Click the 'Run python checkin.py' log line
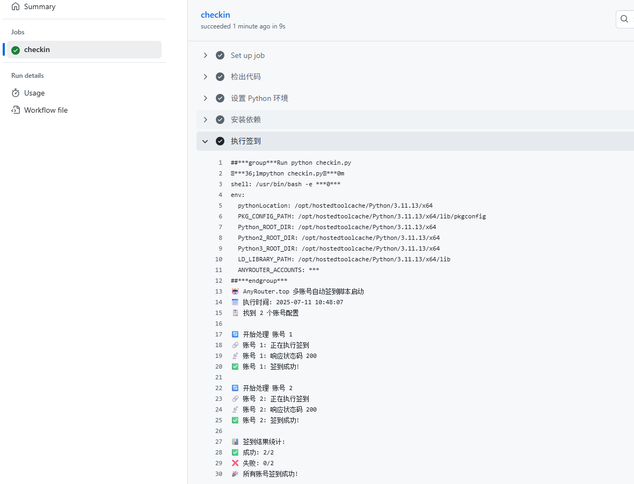This screenshot has width=634, height=484. pos(291,163)
